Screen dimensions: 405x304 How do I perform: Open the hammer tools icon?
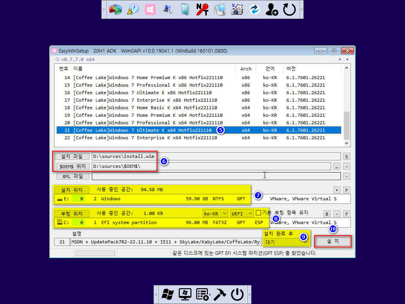(x=220, y=294)
